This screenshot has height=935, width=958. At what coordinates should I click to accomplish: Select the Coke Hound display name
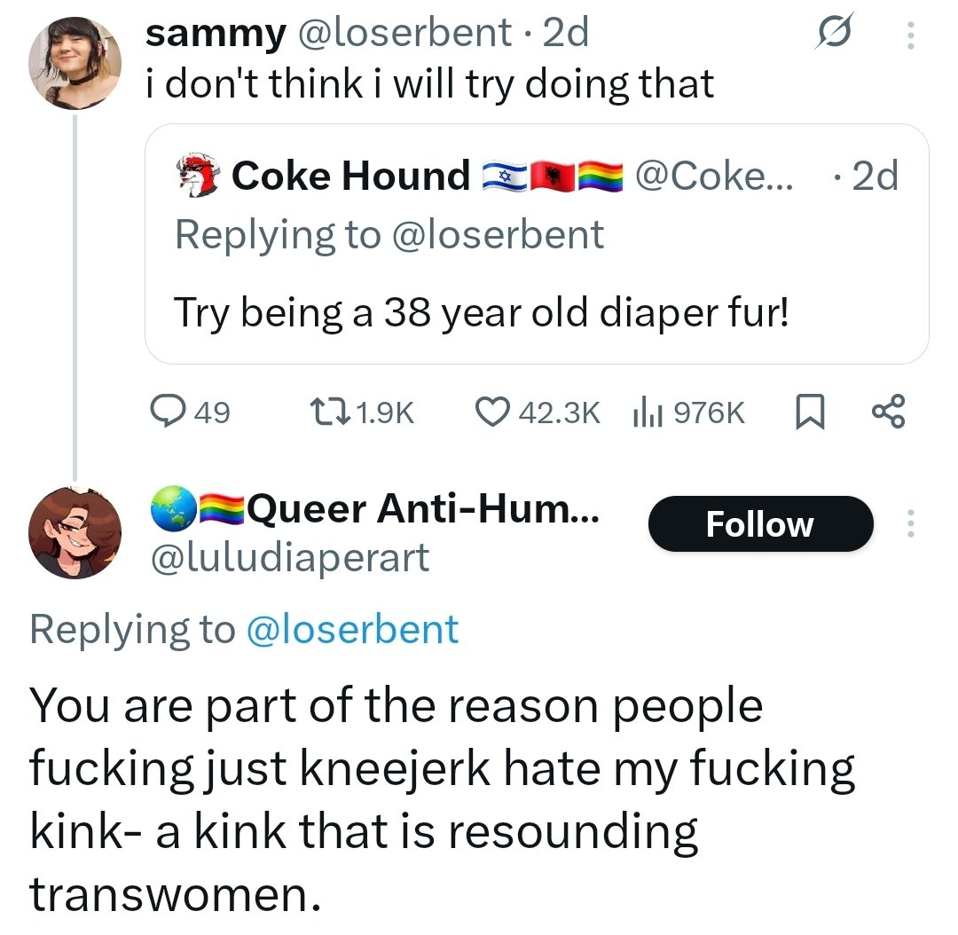coord(350,176)
